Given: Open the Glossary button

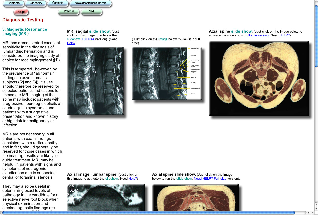Looking at the screenshot, I should pos(36,3).
